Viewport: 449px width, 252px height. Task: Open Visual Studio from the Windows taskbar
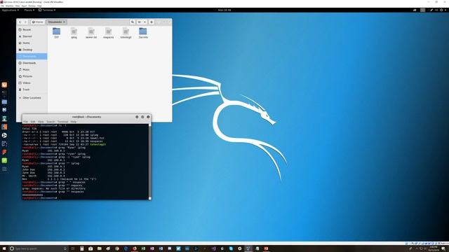213,248
